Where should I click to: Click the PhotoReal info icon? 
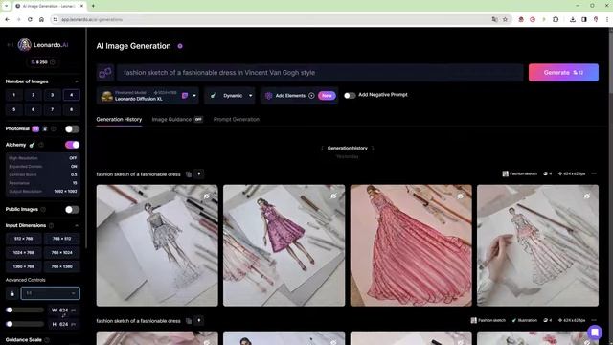[x=54, y=128]
